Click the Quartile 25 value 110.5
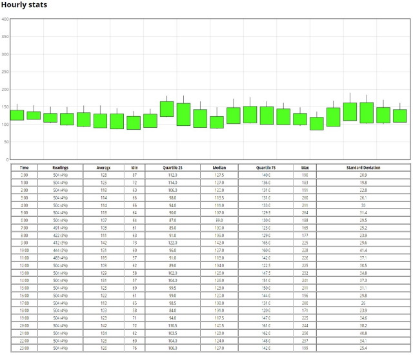Viewport: 413px width, 355px height. click(172, 325)
